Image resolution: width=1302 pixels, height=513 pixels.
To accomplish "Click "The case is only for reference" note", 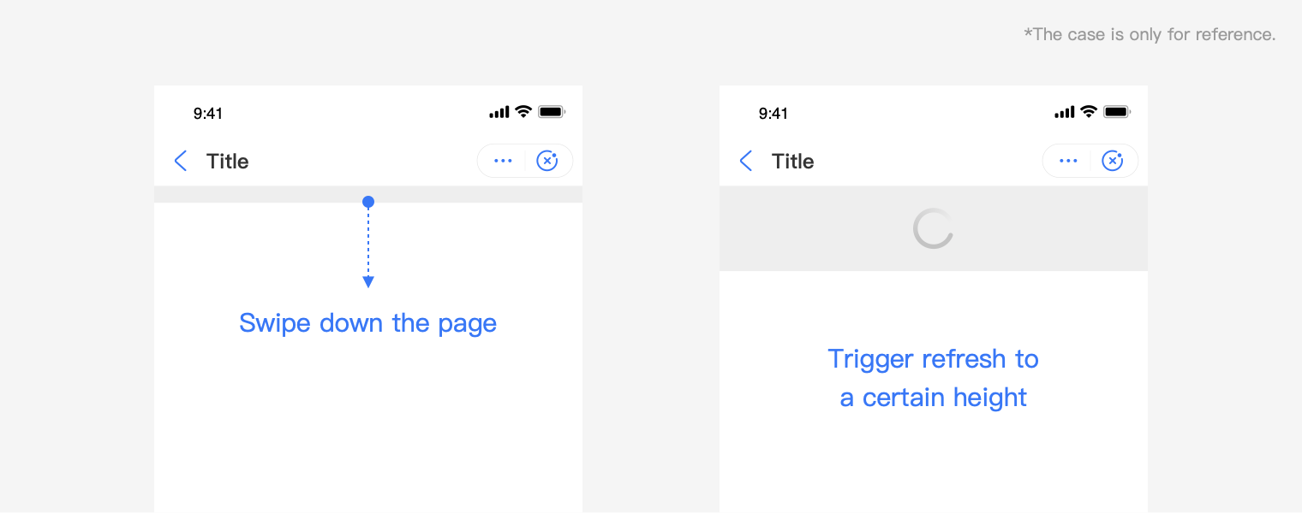I will [1150, 34].
